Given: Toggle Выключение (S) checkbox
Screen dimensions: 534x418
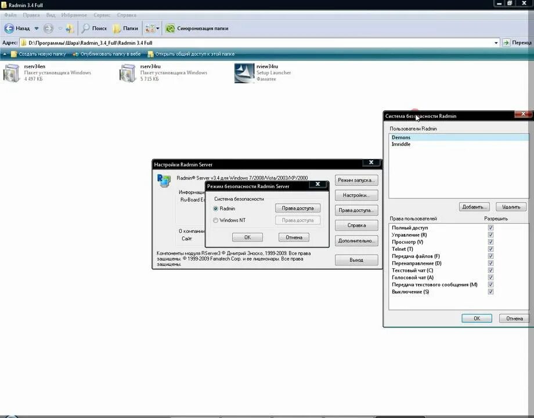Looking at the screenshot, I should point(490,291).
